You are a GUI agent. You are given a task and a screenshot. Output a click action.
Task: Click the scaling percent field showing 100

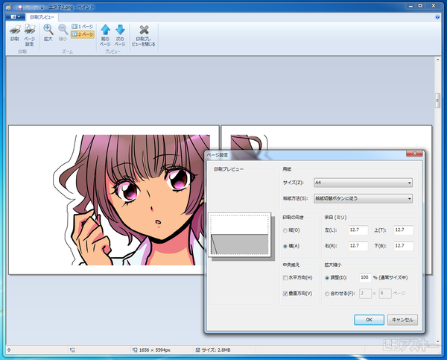tap(365, 277)
